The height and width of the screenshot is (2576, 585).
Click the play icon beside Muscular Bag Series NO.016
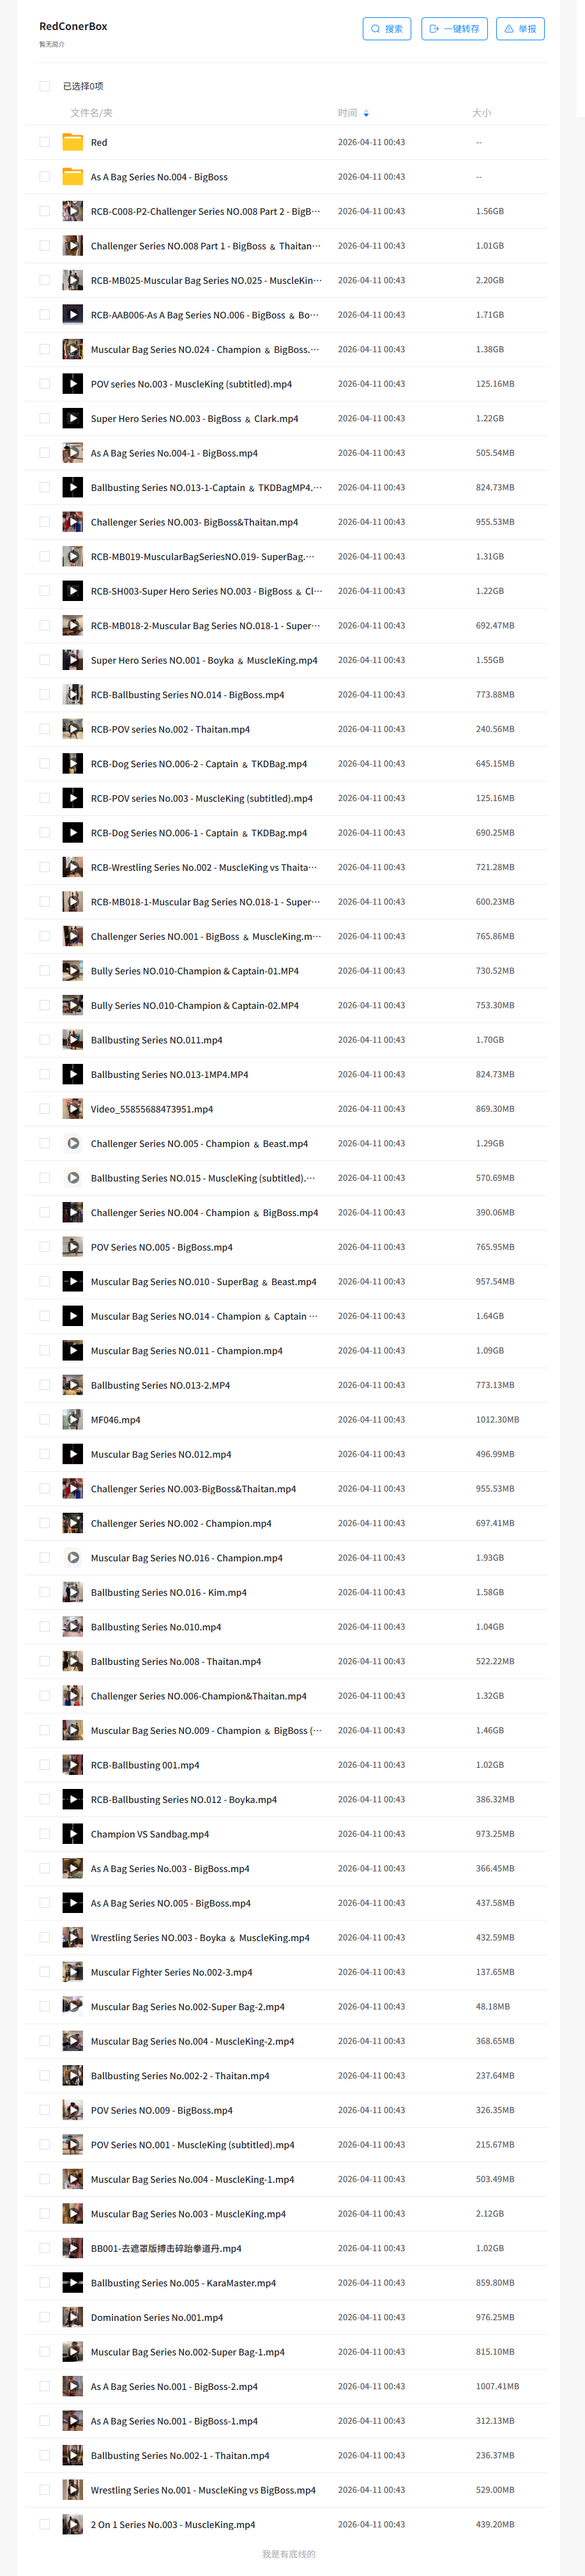(x=73, y=1557)
